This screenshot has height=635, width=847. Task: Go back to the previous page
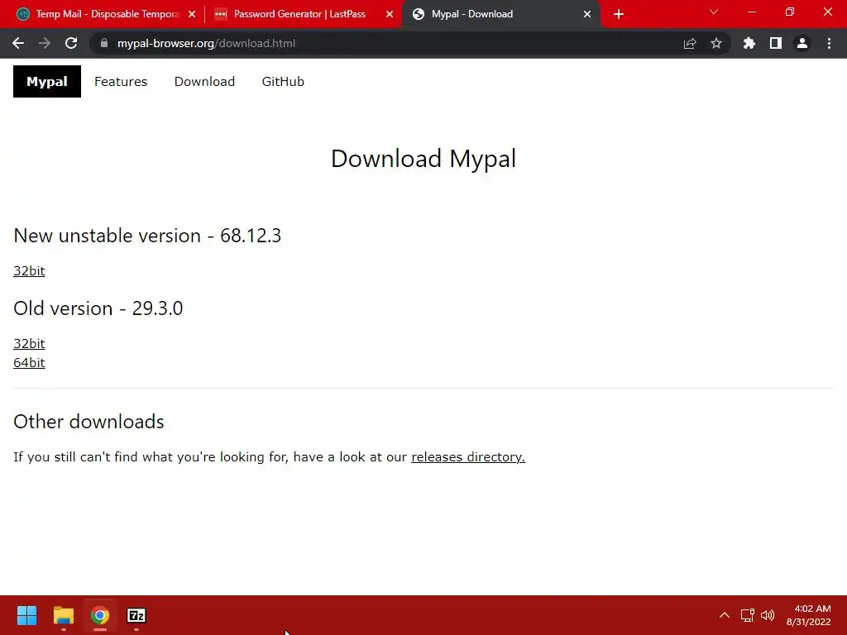(18, 43)
